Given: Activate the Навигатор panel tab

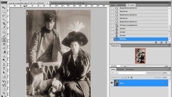Looking at the screenshot, I should (x=115, y=46).
